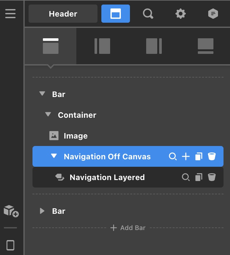Collapse the first Bar element

[x=42, y=94]
